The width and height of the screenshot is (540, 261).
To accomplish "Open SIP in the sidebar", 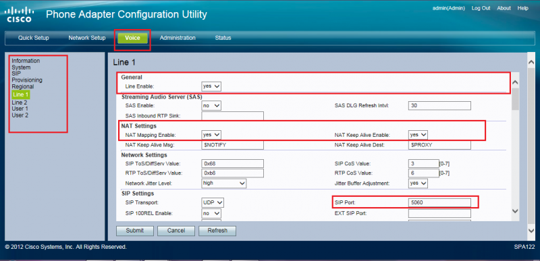I will pos(16,74).
